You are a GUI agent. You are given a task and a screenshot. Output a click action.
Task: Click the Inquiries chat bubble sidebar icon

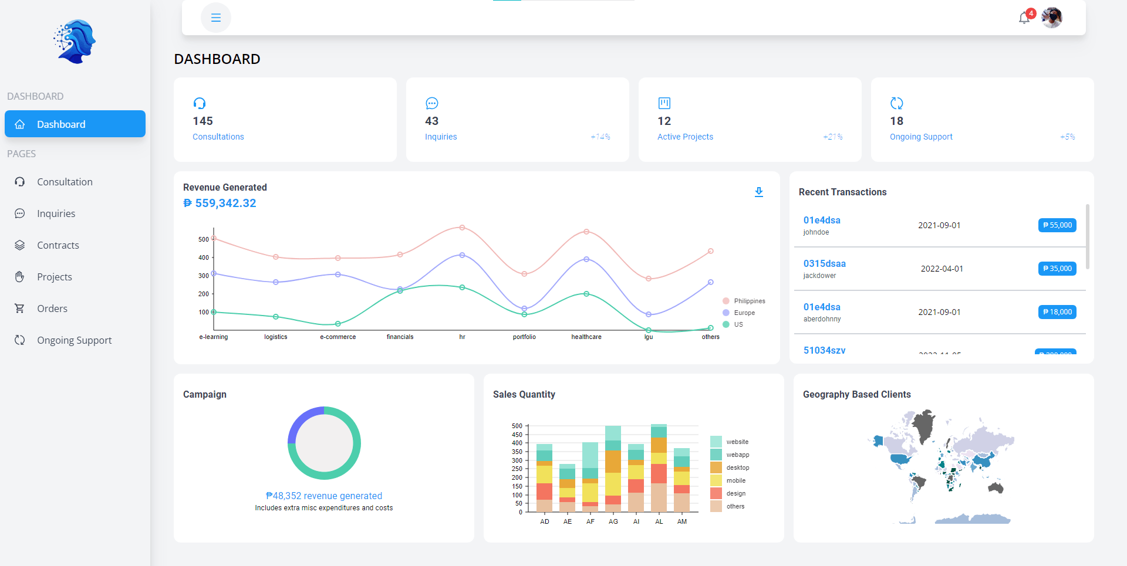[20, 213]
